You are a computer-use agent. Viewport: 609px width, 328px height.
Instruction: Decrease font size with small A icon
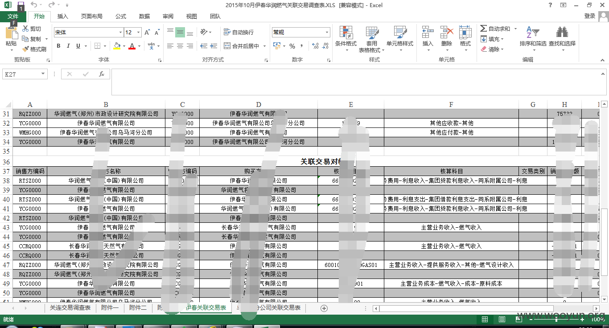pyautogui.click(x=157, y=33)
